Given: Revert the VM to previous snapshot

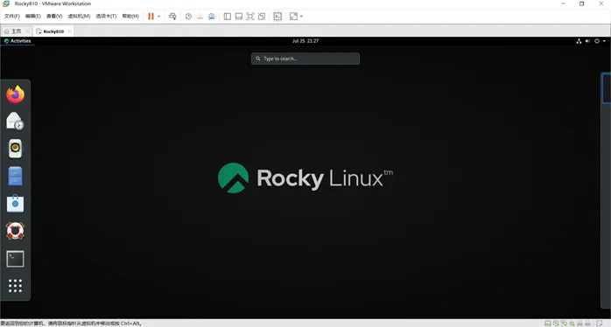Looking at the screenshot, I should 200,17.
